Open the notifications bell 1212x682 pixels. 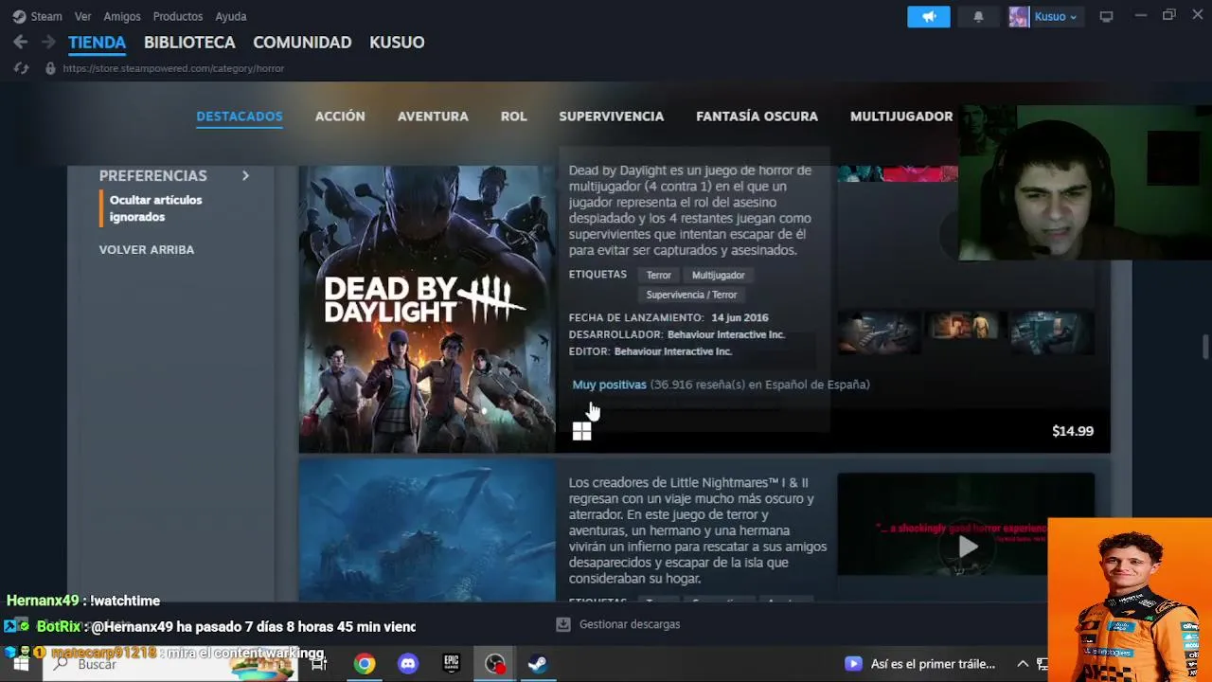(978, 16)
